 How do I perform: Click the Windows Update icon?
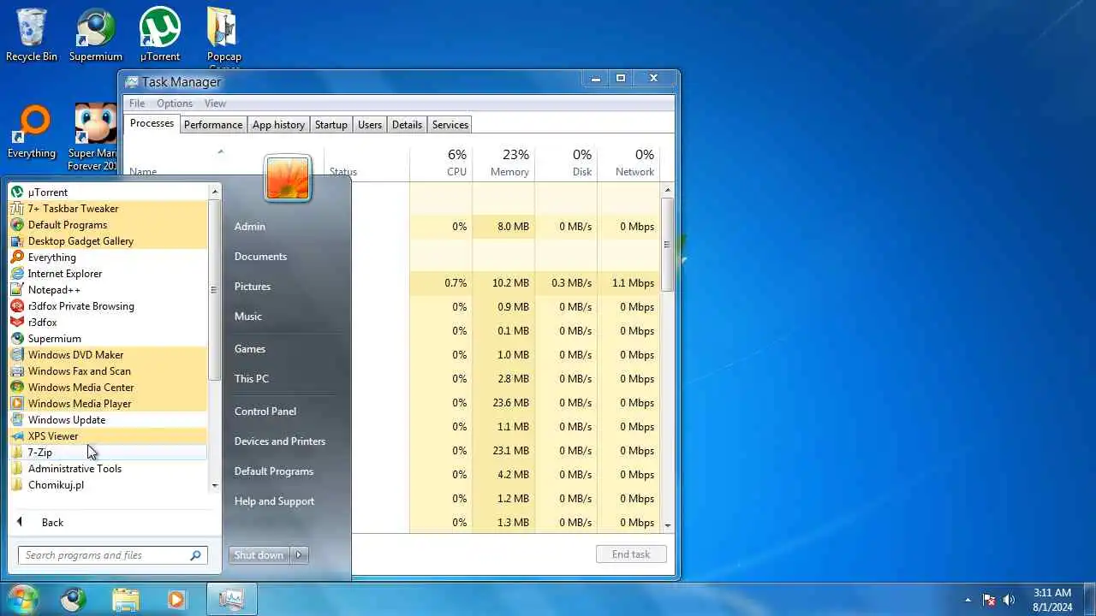click(17, 420)
